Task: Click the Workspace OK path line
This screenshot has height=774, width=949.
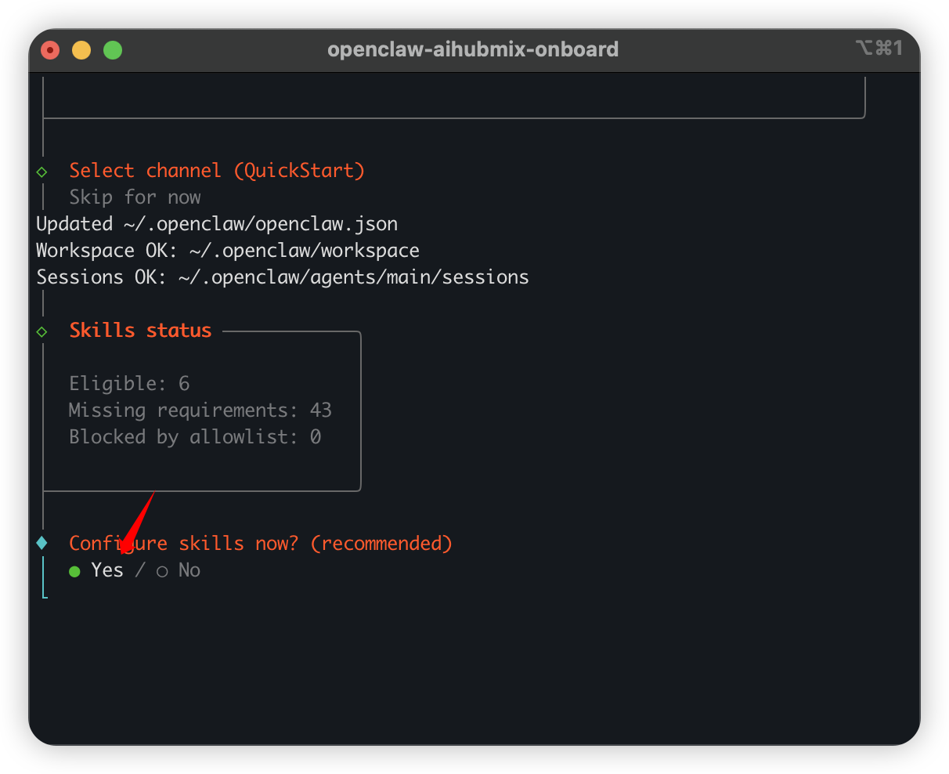Action: pos(228,251)
